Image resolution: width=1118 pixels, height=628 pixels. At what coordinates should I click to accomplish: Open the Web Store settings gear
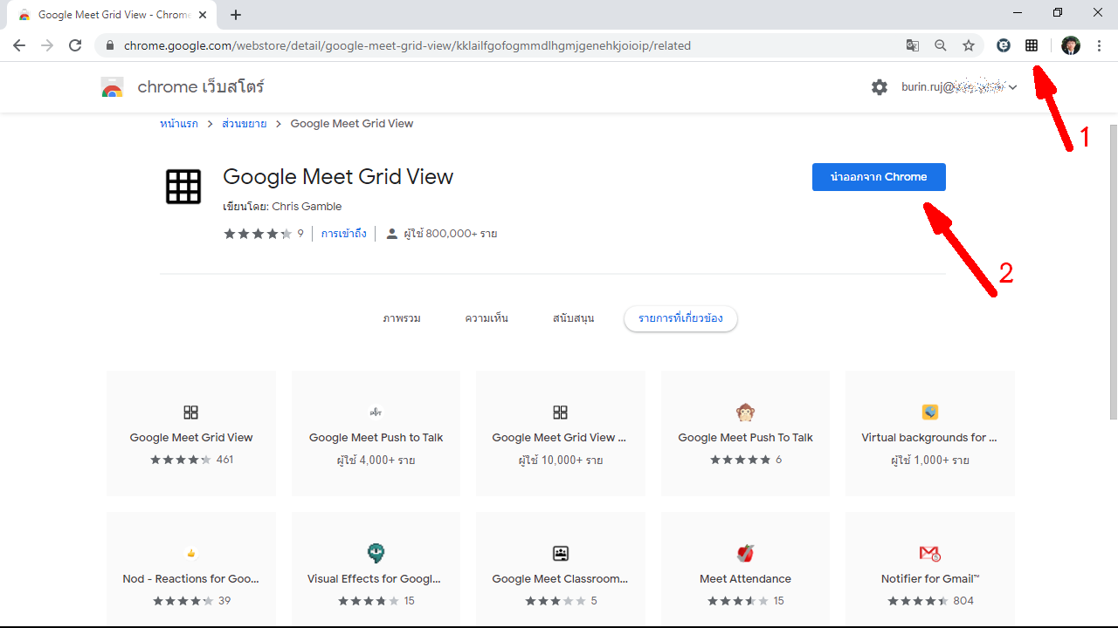[x=880, y=87]
